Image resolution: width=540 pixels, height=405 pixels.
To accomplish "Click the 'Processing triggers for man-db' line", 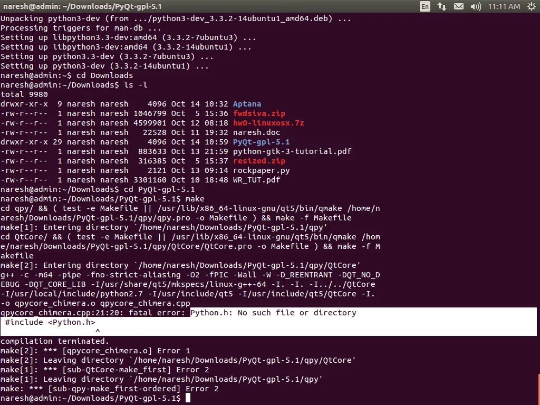I will [81, 28].
